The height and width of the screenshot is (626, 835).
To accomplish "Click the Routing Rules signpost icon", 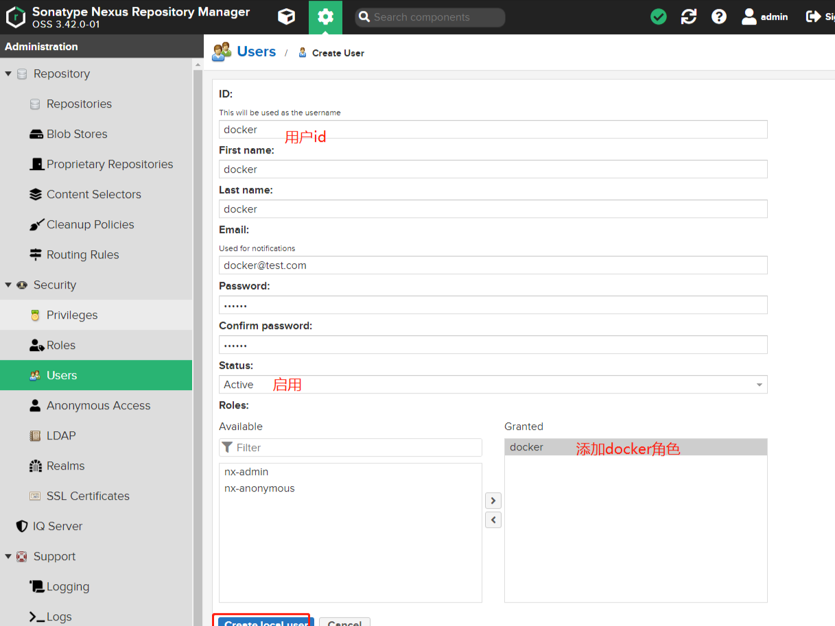I will (36, 255).
